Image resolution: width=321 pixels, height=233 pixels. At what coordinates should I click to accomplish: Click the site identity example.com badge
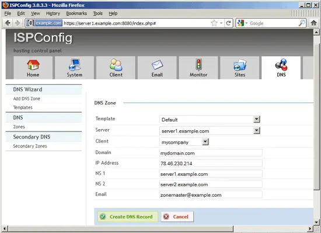[45, 23]
